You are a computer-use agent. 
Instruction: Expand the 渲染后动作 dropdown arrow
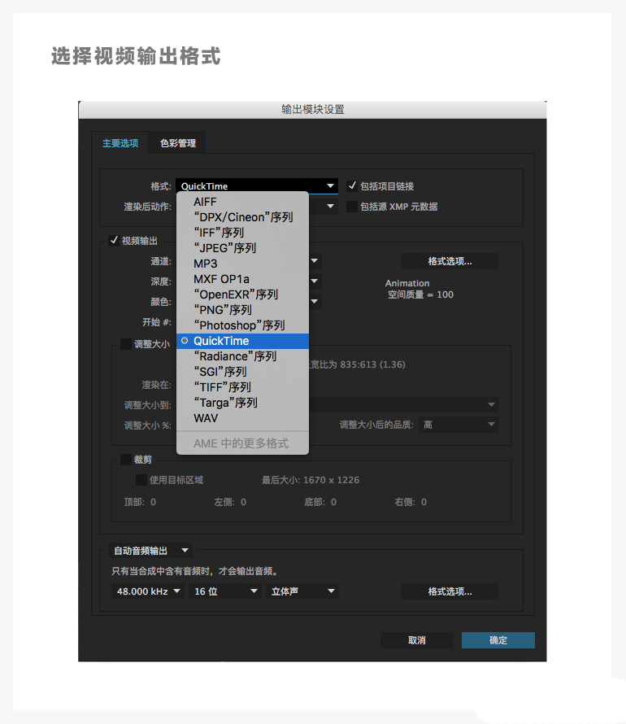pyautogui.click(x=330, y=207)
